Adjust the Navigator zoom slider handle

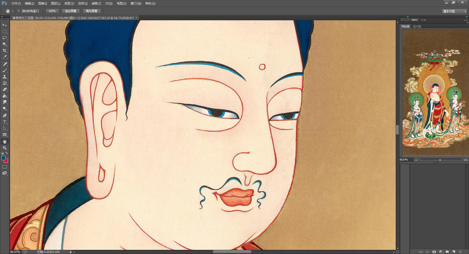tap(440, 159)
